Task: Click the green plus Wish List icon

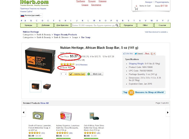Action: tap(89, 74)
